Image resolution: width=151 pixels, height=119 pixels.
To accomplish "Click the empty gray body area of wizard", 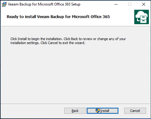I will [x=75, y=73].
